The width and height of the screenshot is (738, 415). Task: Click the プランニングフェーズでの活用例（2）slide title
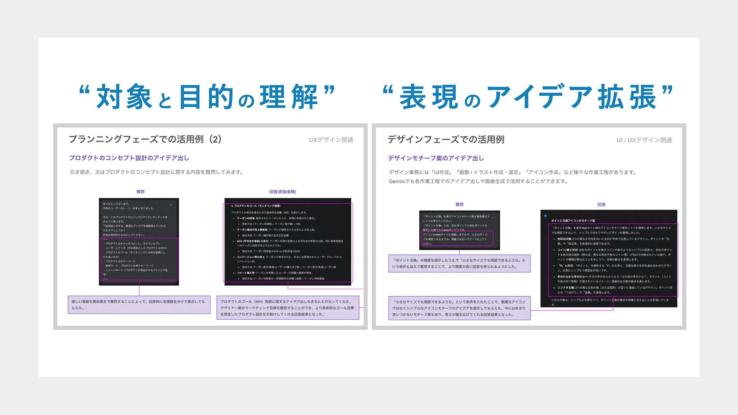pyautogui.click(x=145, y=139)
